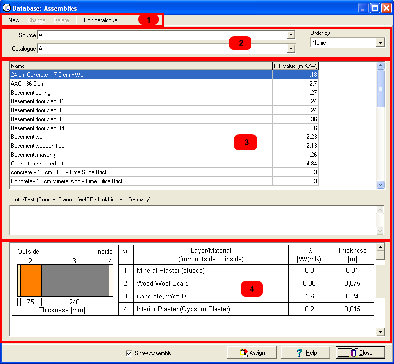Select the Basement ceiling assembly
394x364 pixels.
[164, 93]
